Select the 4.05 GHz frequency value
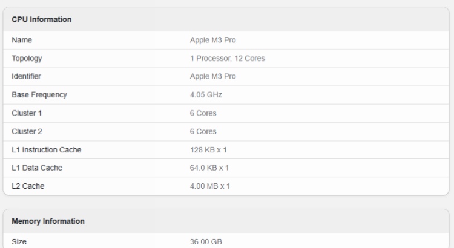 pyautogui.click(x=206, y=95)
